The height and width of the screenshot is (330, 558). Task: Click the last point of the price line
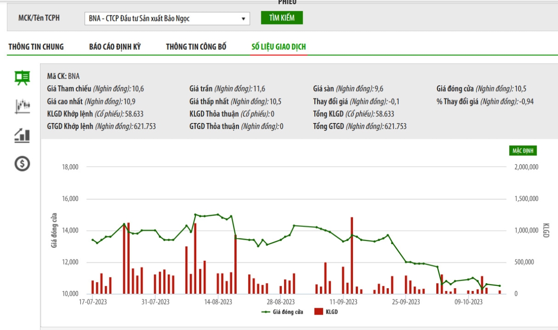click(500, 286)
